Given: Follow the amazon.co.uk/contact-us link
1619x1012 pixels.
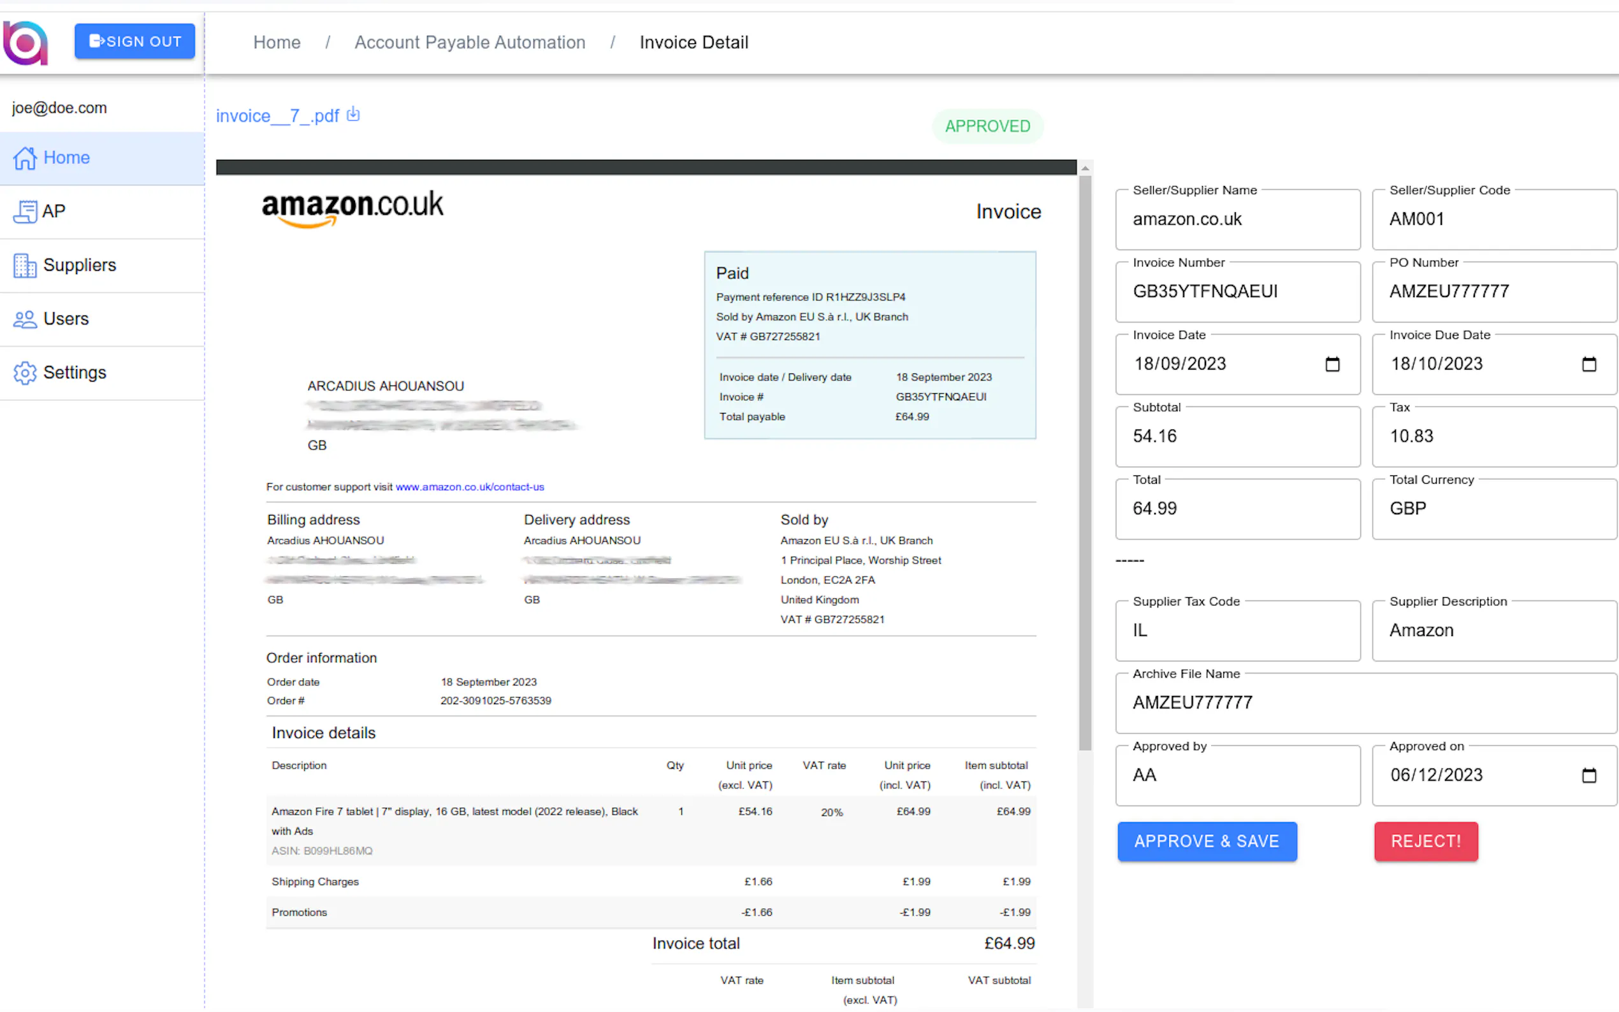Looking at the screenshot, I should click(469, 487).
